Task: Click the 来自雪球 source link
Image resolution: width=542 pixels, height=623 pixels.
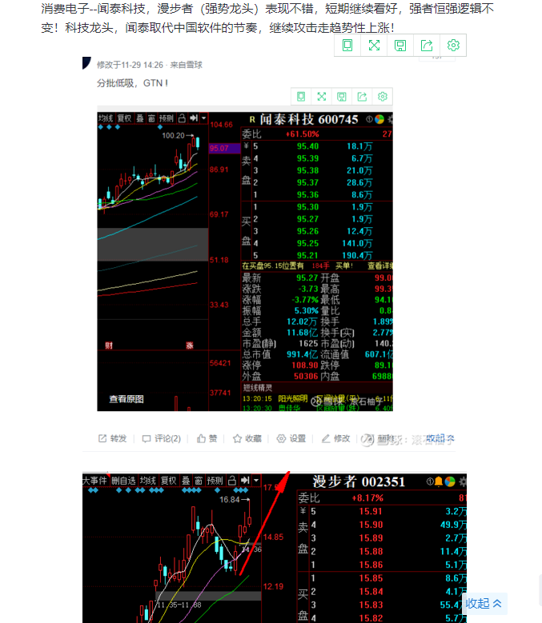Action: coord(187,65)
